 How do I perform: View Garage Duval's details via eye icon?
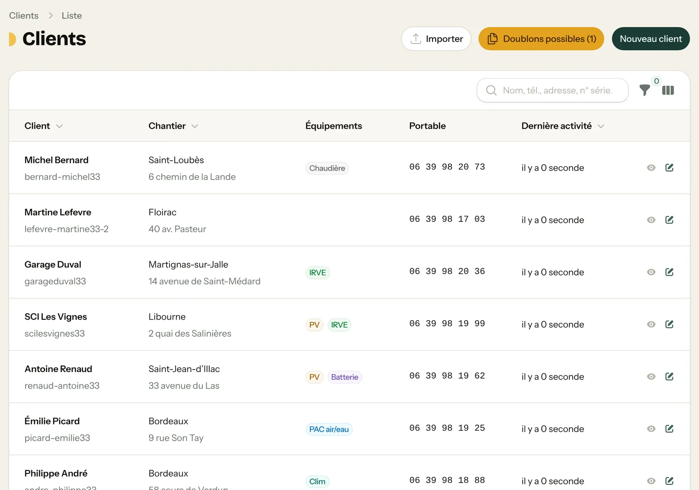tap(651, 272)
